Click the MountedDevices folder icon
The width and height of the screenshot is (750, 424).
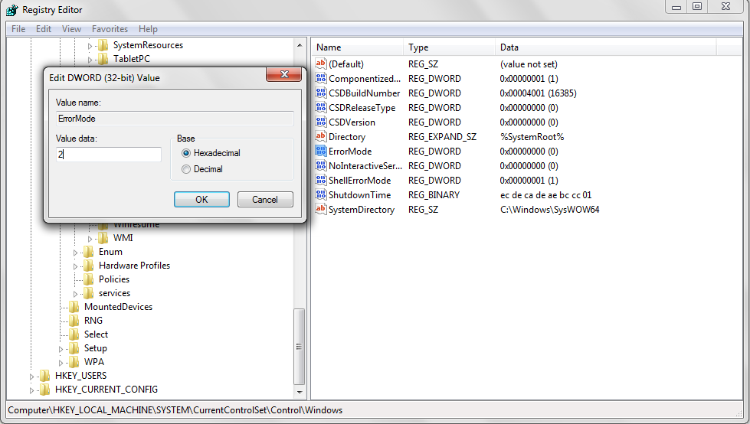74,307
